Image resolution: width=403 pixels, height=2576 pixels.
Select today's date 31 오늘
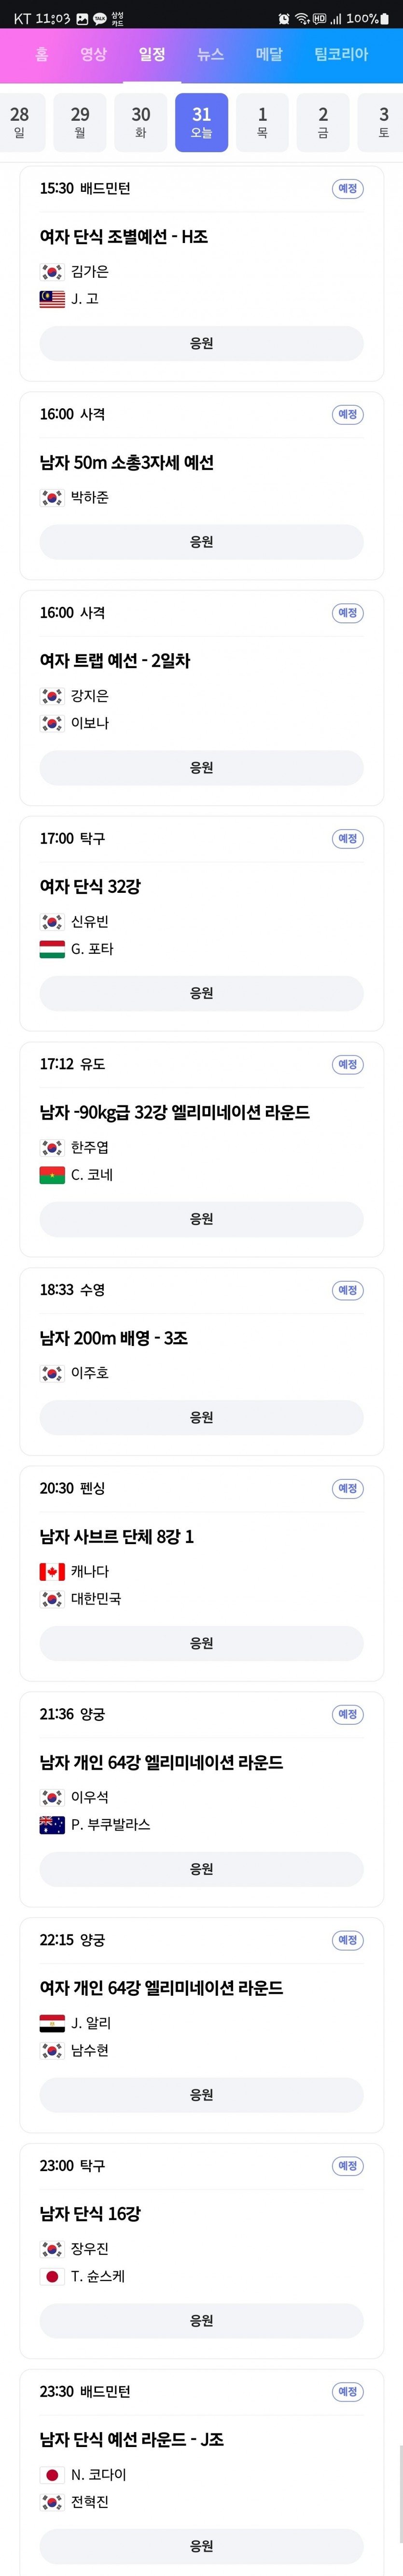coord(201,122)
